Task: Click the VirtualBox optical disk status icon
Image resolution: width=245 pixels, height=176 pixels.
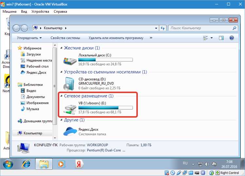Action: point(172,173)
